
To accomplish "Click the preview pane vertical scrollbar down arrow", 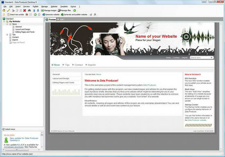I will pyautogui.click(x=221, y=149).
